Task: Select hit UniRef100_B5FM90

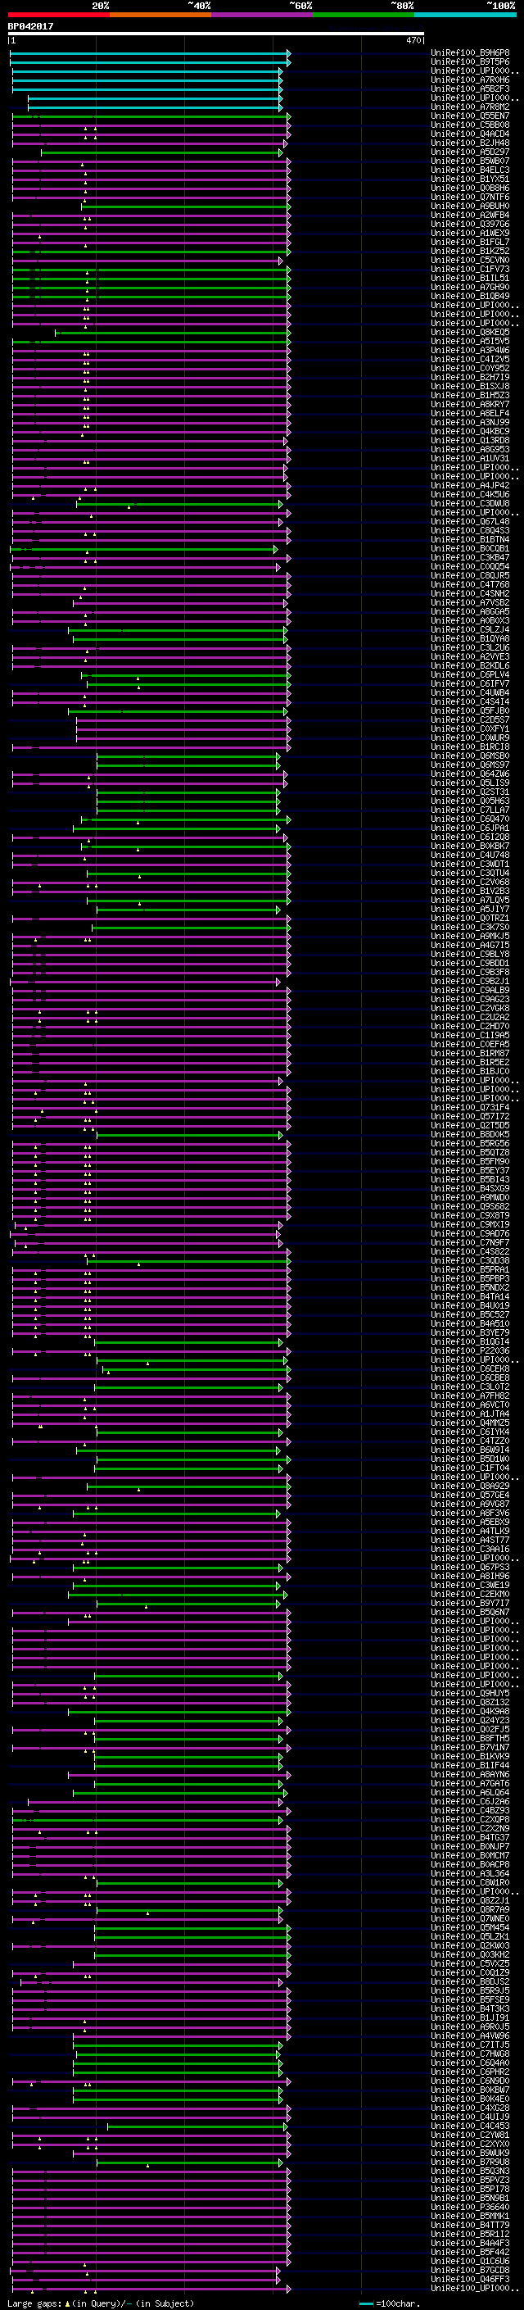Action: click(470, 1161)
